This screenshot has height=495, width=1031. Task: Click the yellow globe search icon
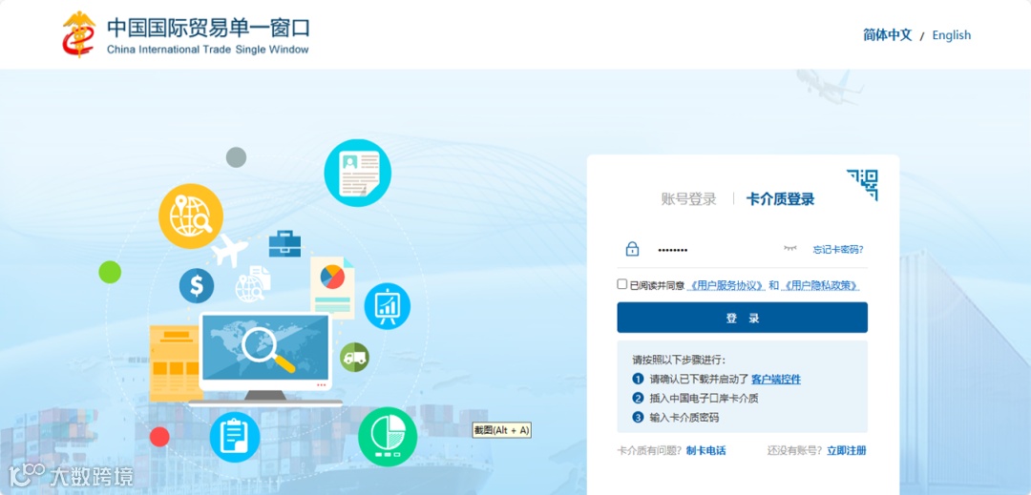(191, 216)
